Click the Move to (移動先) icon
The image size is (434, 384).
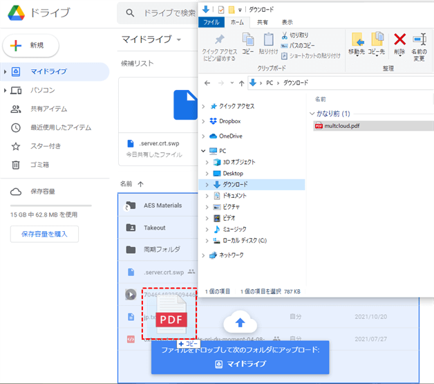(357, 40)
